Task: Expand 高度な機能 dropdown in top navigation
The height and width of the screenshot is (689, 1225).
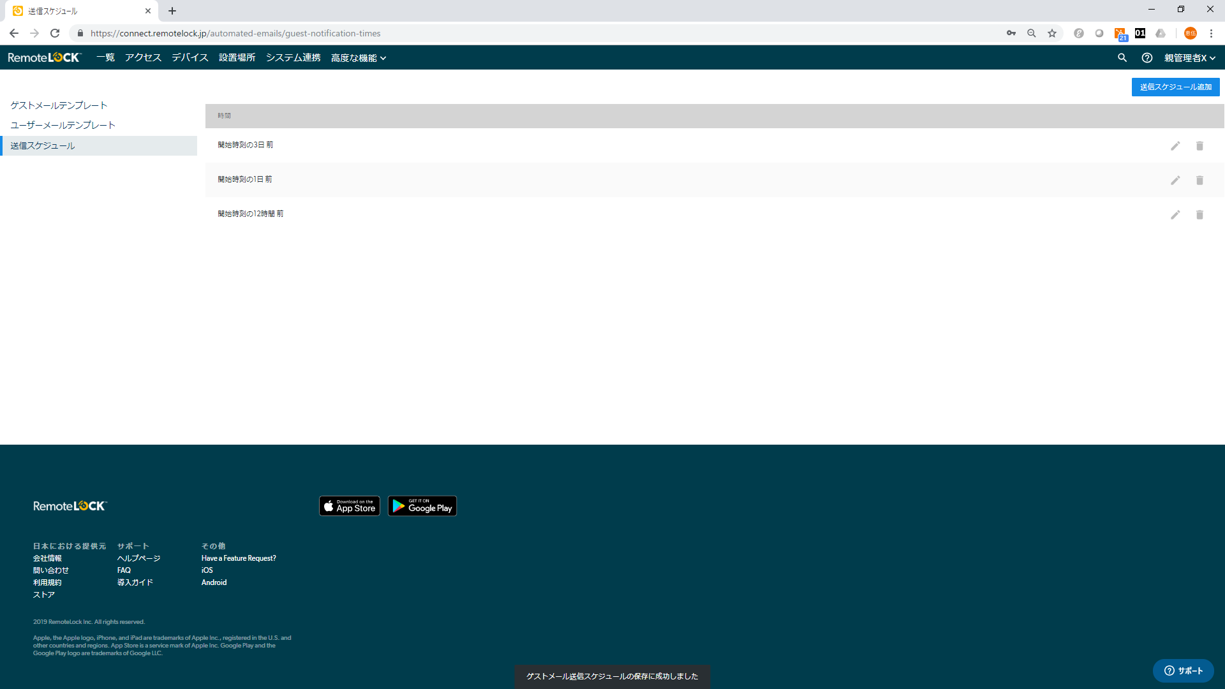Action: pyautogui.click(x=357, y=57)
